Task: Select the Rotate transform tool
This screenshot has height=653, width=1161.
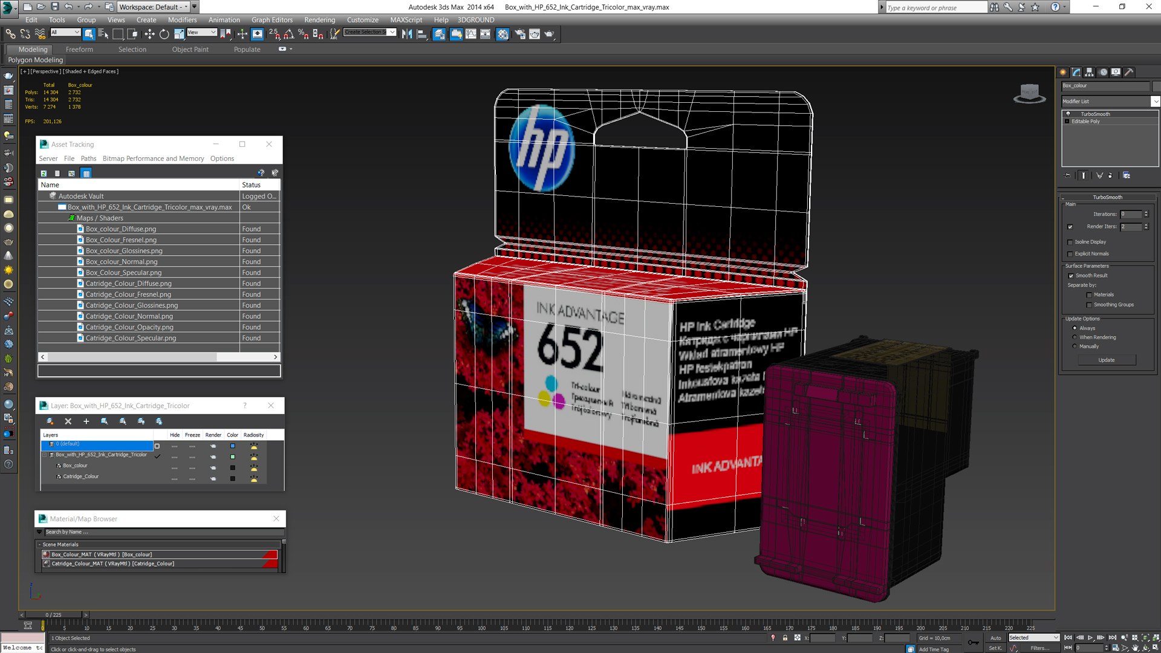Action: click(x=164, y=34)
